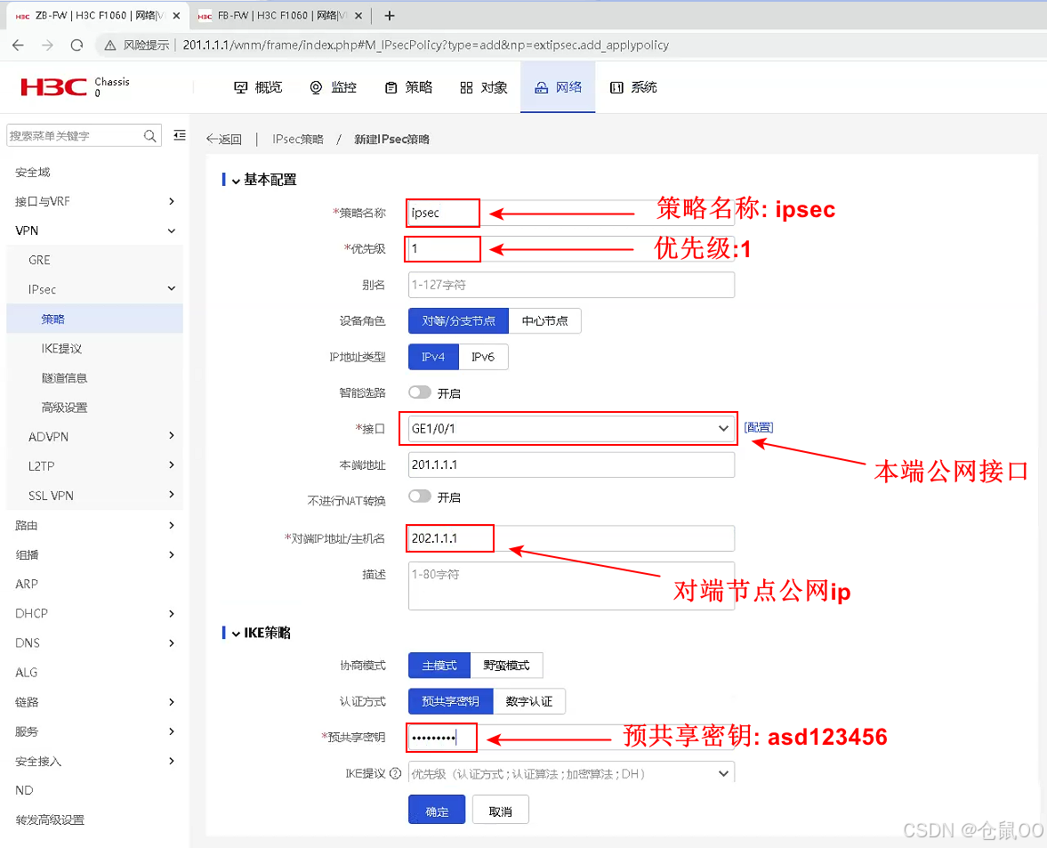Viewport: 1047px width, 848px height.
Task: Click the 确定 confirm button
Action: (x=436, y=809)
